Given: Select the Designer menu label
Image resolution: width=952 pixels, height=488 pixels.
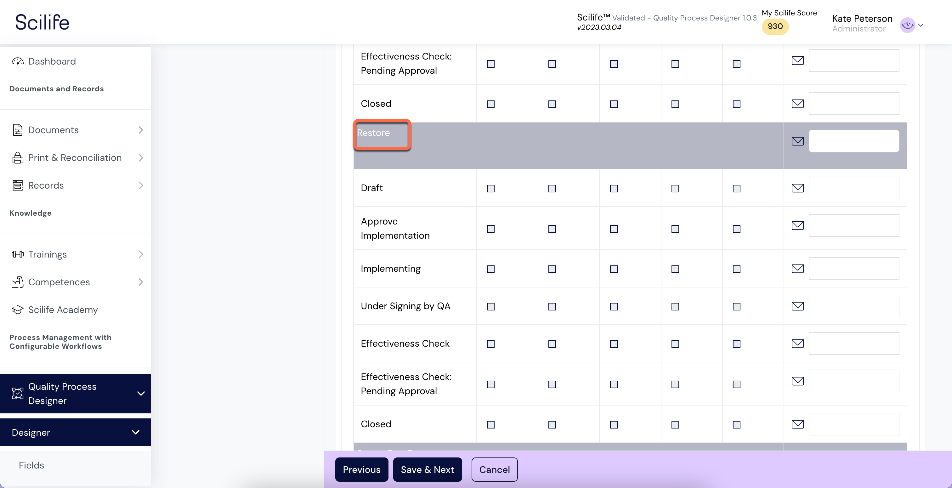Looking at the screenshot, I should pos(31,432).
